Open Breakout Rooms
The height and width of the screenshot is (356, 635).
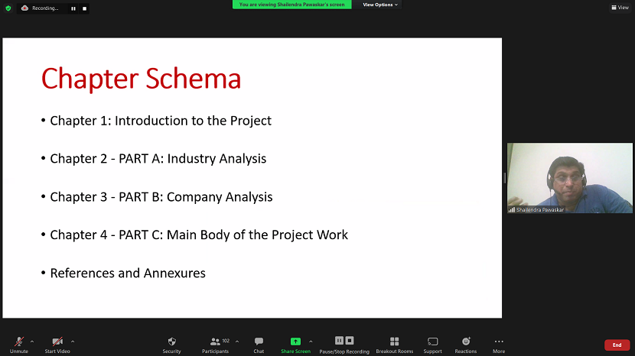pyautogui.click(x=394, y=342)
